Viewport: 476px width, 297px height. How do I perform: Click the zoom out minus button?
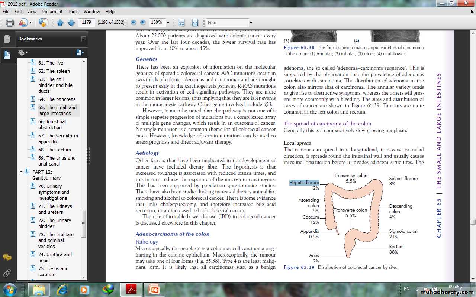[x=134, y=23]
